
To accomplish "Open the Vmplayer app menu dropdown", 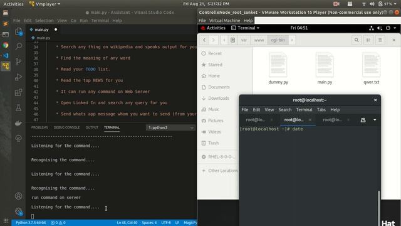I will [45, 4].
